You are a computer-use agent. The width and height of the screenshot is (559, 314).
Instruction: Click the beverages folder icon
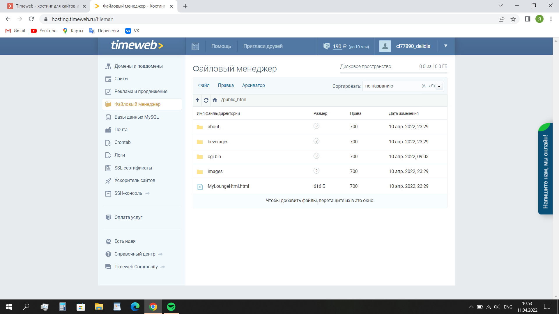(200, 142)
